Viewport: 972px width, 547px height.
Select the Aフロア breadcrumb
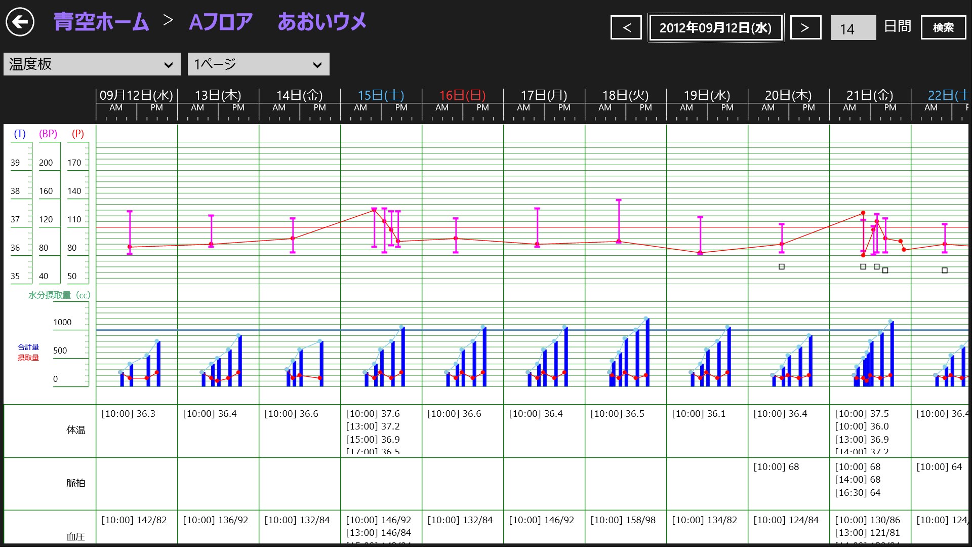click(x=220, y=22)
